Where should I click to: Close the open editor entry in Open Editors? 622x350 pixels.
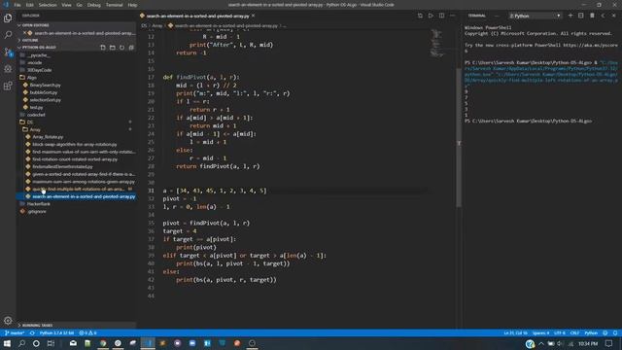24,33
